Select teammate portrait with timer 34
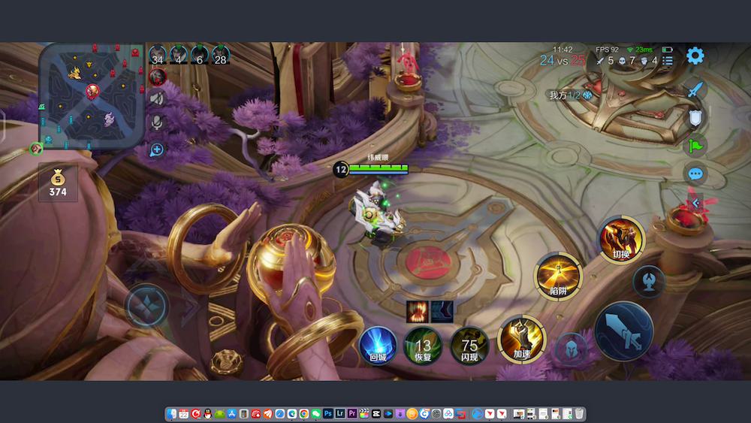751x423 pixels. (158, 55)
